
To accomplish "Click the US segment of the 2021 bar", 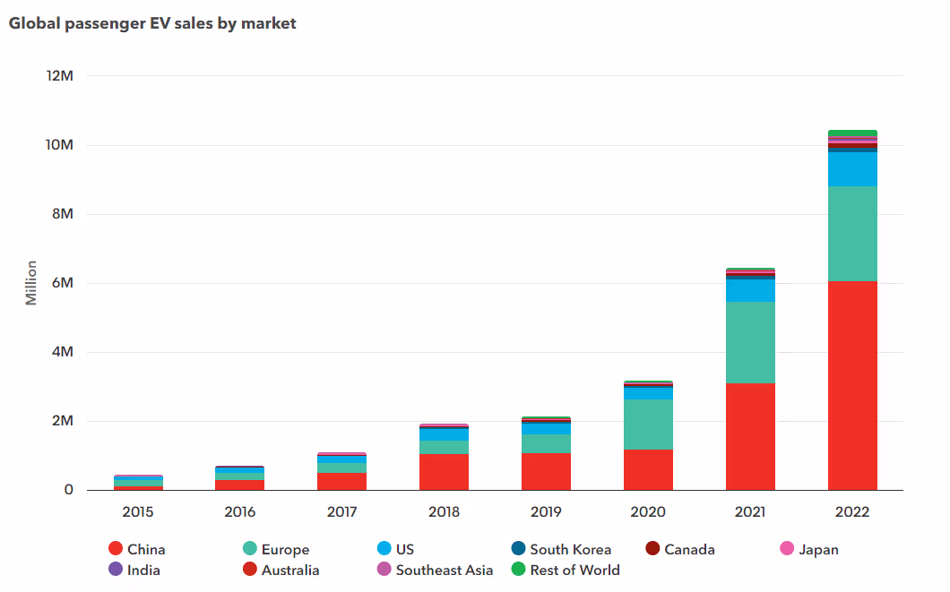I will [x=750, y=290].
